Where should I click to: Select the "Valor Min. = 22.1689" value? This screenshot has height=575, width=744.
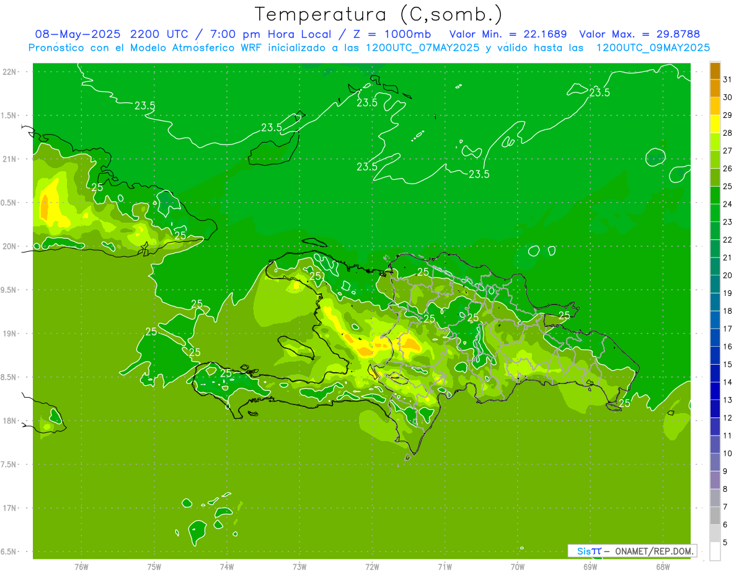click(x=508, y=34)
